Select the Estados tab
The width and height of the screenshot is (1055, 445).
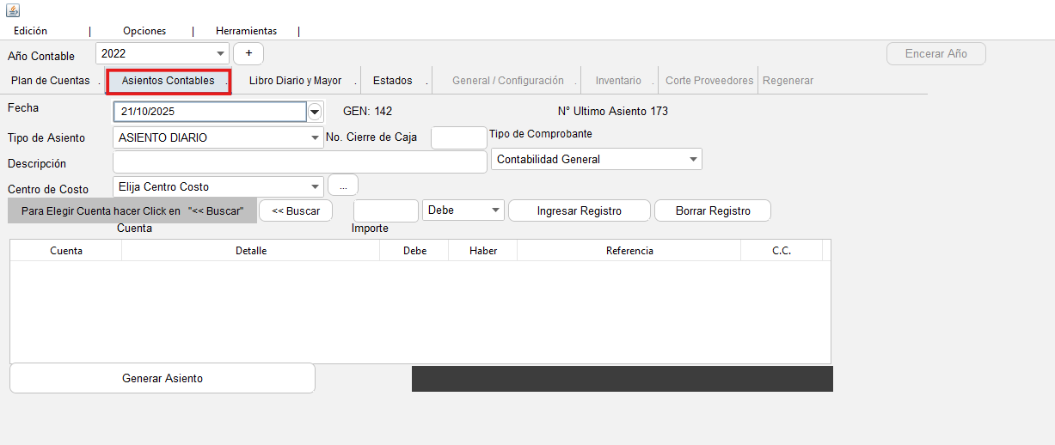click(x=392, y=81)
